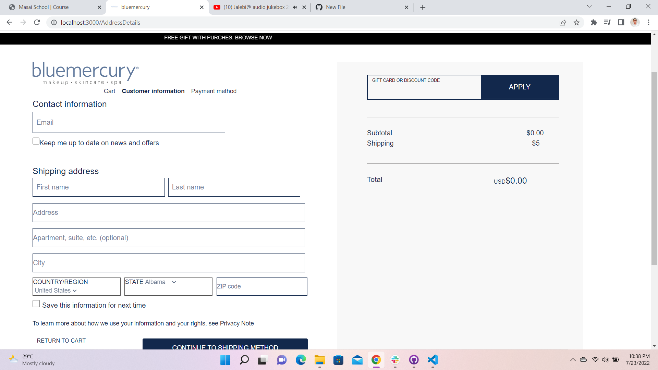The height and width of the screenshot is (370, 658).
Task: Click the bluemercury logo
Action: click(85, 73)
